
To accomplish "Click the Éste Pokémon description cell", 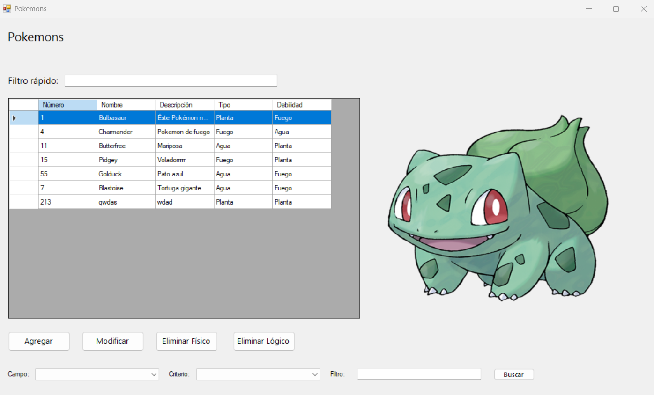I will pyautogui.click(x=185, y=118).
